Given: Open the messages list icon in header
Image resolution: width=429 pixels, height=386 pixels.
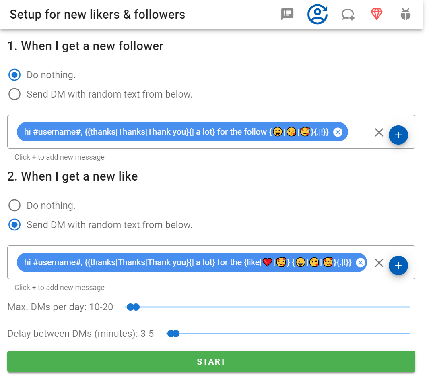Looking at the screenshot, I should [x=287, y=15].
